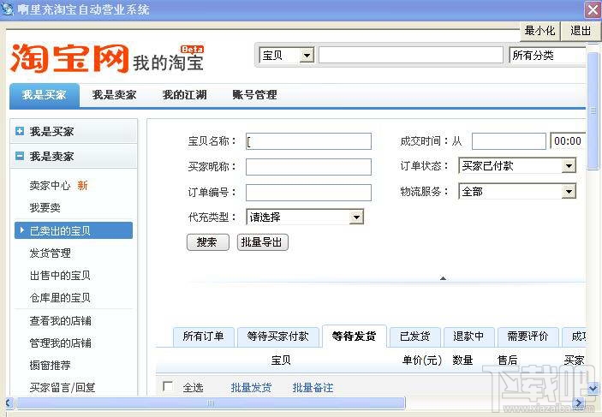The height and width of the screenshot is (417, 602).
Task: Click the vertical scrollbar down arrow
Action: 593,389
